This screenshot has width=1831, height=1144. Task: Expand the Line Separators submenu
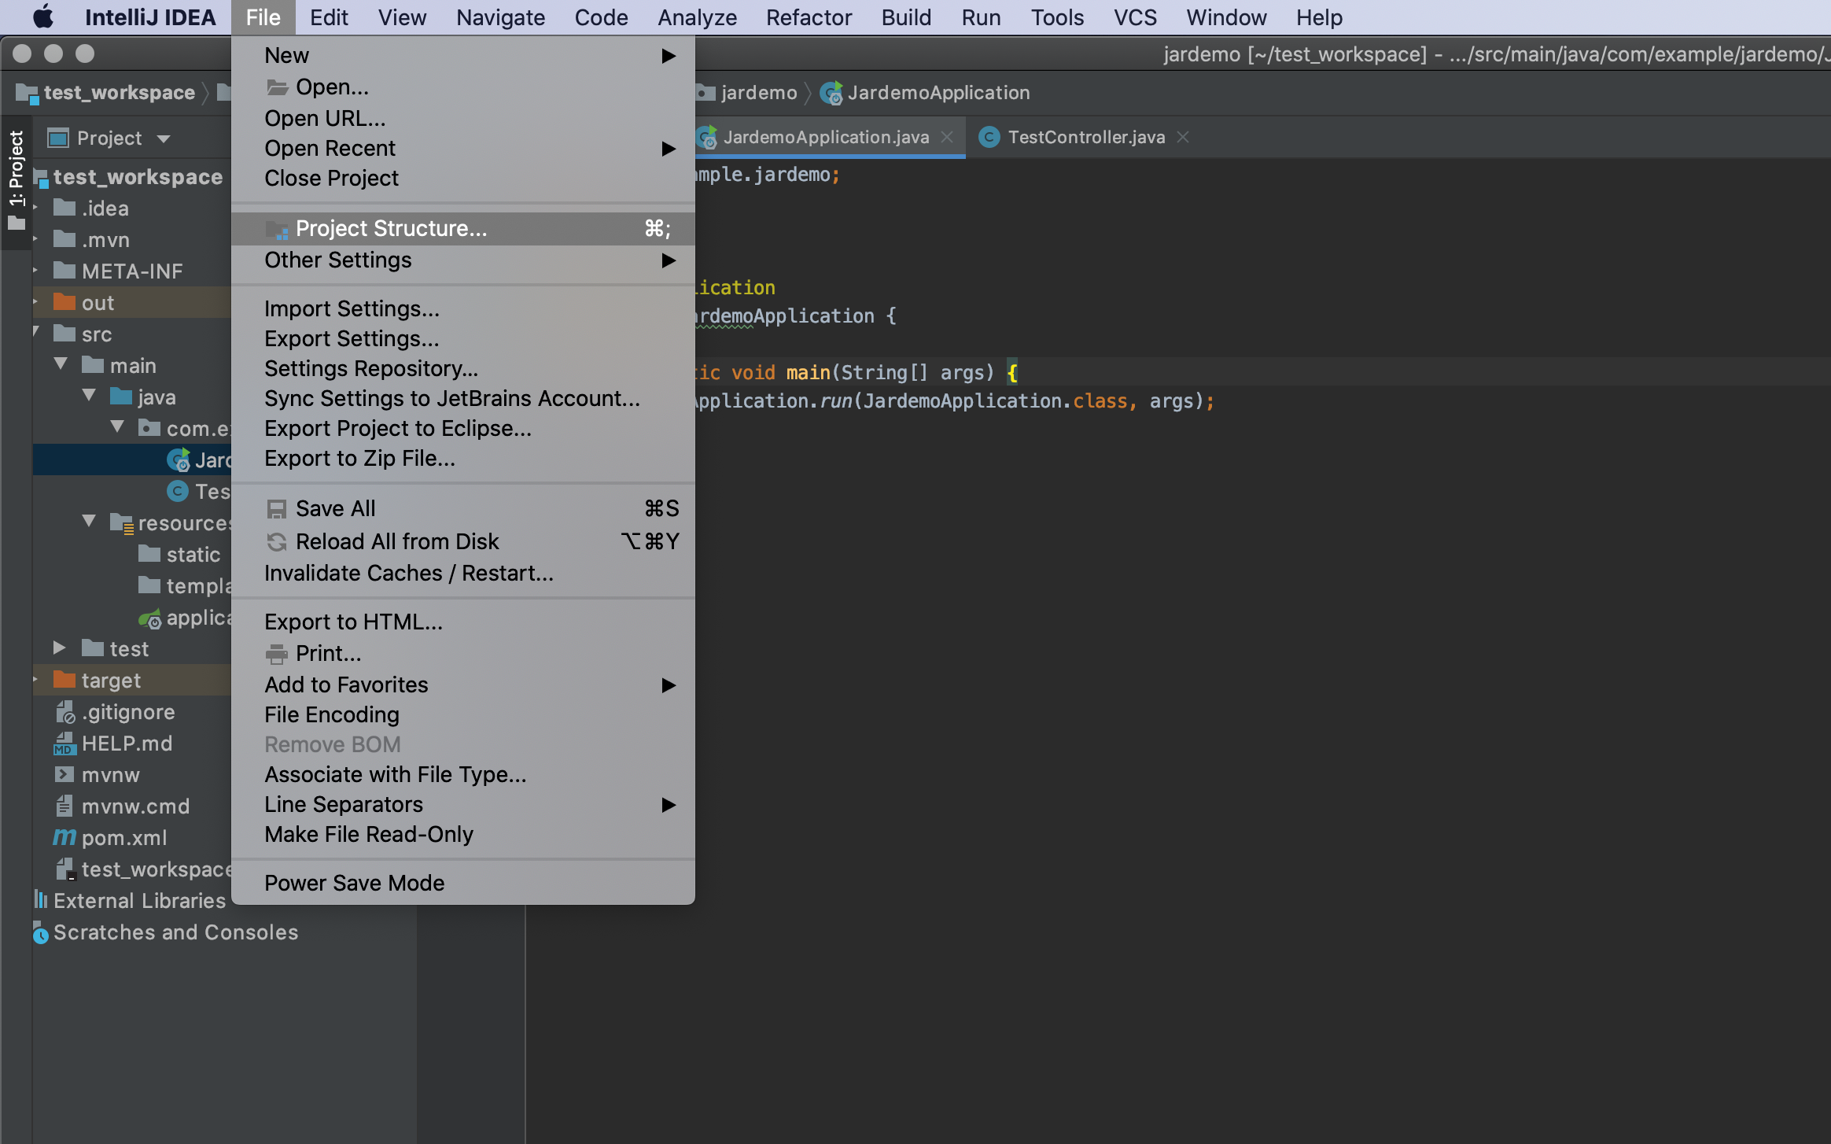pos(463,805)
